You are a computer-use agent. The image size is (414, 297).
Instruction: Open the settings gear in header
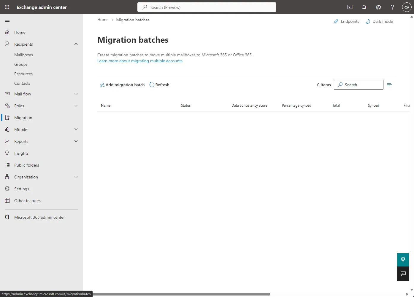(x=378, y=7)
